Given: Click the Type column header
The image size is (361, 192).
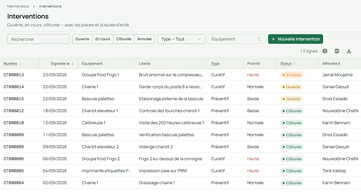Looking at the screenshot, I should (215, 64).
